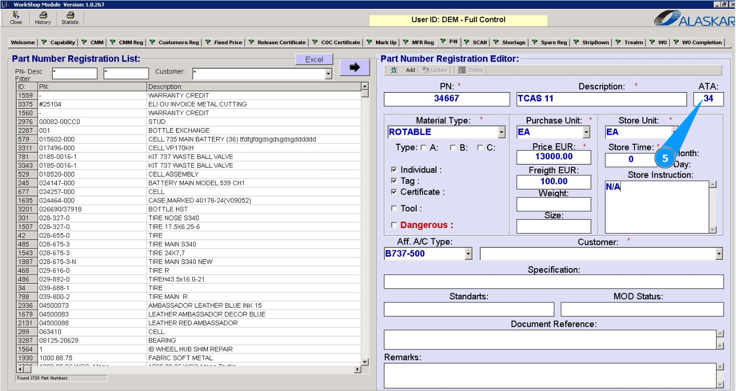Open the Customer filter dropdown
The image size is (736, 391).
pos(328,74)
